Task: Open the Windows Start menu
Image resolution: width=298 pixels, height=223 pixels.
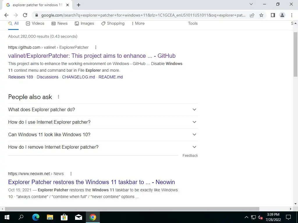Action: 7,217
